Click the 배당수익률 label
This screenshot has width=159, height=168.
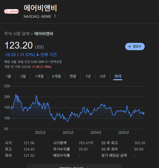tap(61, 155)
